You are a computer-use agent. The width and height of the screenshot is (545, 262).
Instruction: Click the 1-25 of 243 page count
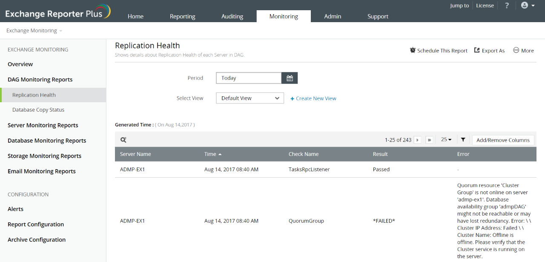[x=398, y=140]
